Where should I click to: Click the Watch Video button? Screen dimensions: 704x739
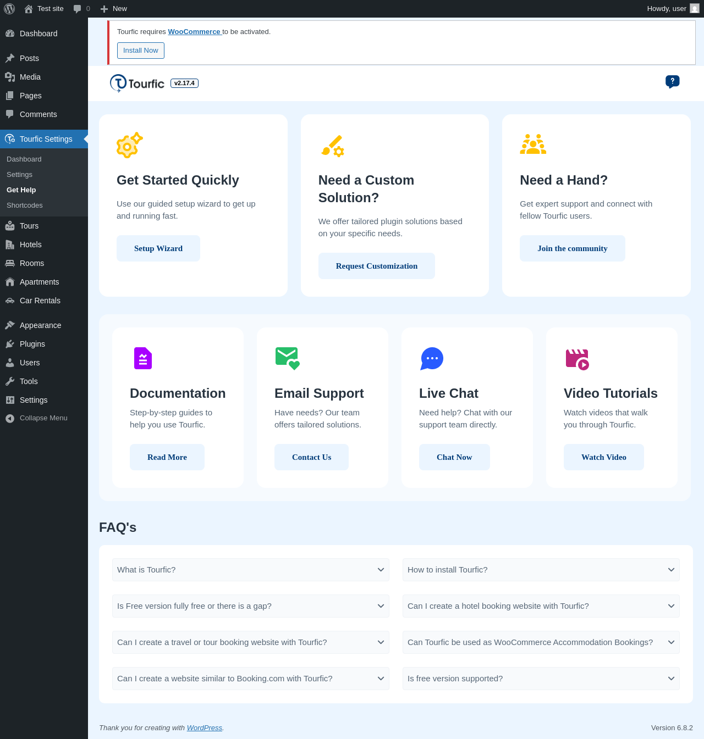coord(604,457)
